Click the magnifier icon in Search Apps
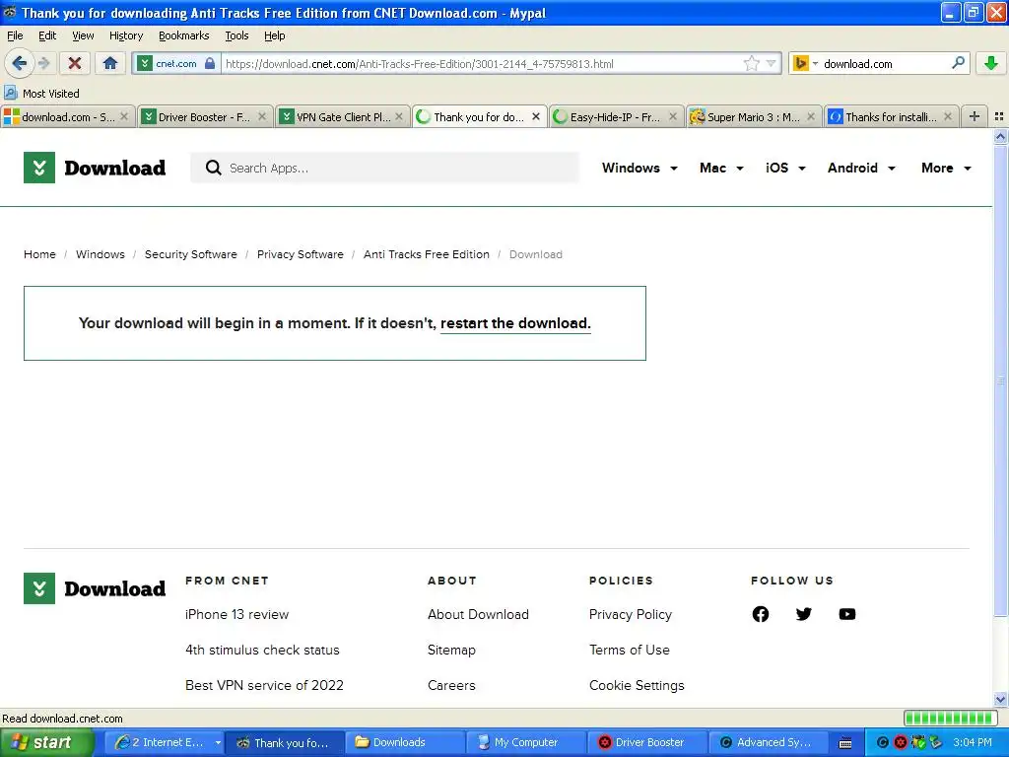The width and height of the screenshot is (1009, 757). point(213,168)
